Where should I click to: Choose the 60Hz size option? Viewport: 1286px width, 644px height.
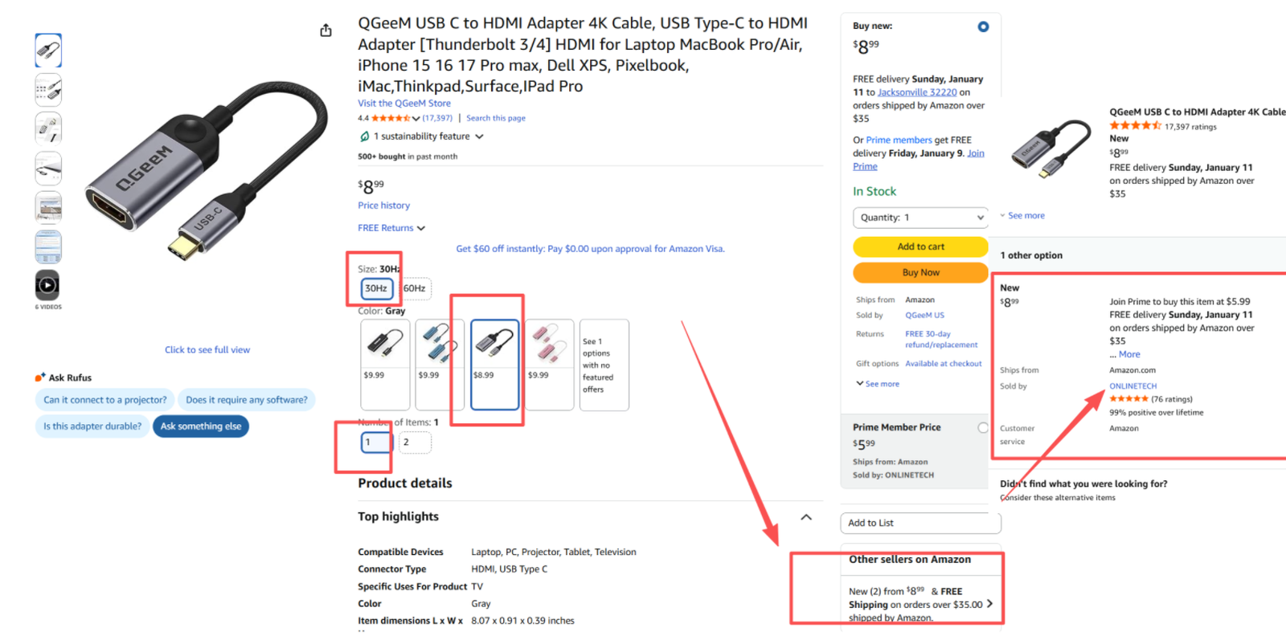click(415, 288)
